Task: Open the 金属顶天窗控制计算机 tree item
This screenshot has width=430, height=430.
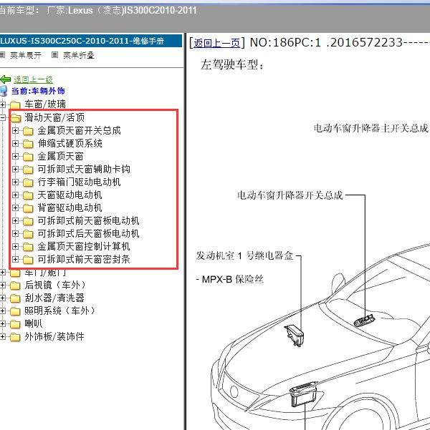Action: 84,247
